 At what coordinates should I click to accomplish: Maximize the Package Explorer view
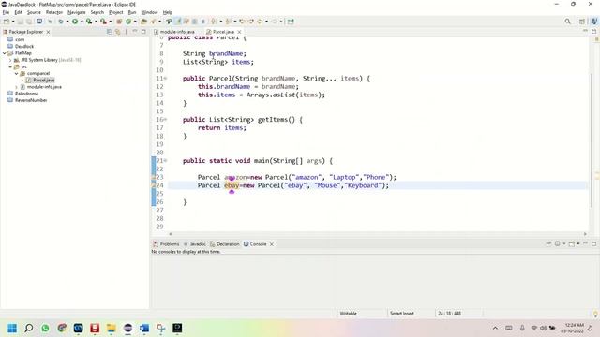[143, 31]
